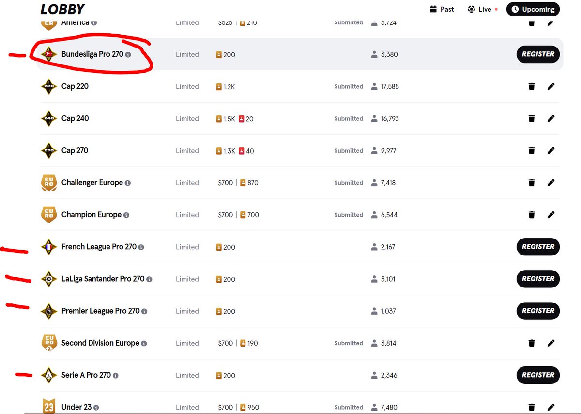Edit the Cap 240 lineup
581x414 pixels.
tap(550, 118)
